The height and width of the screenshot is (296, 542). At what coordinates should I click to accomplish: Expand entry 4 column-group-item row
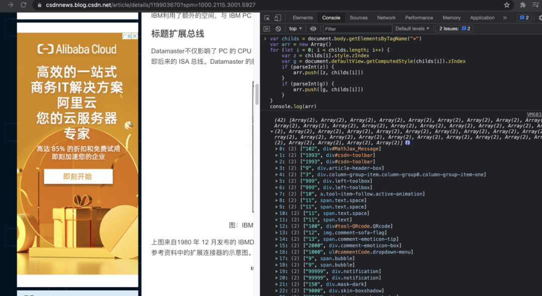(277, 175)
